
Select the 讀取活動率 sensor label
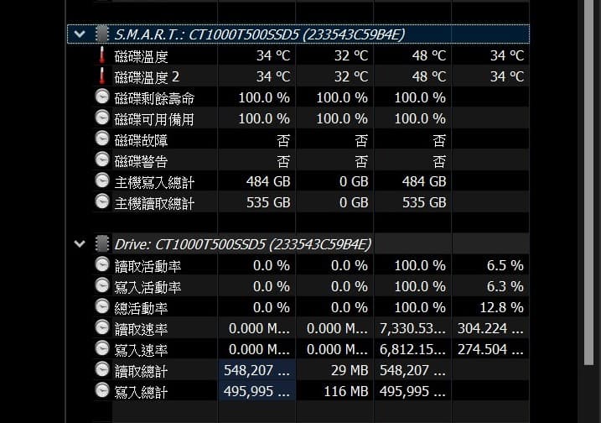148,266
